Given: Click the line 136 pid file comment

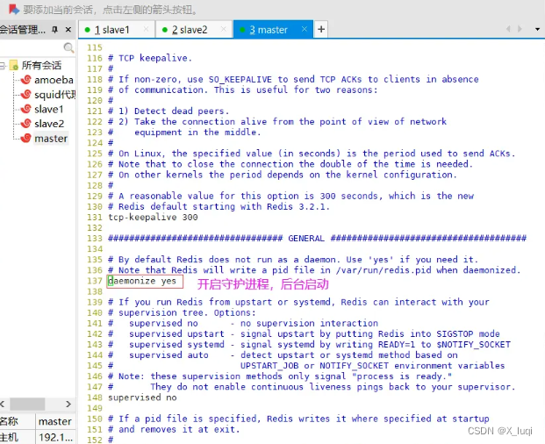Looking at the screenshot, I should [314, 270].
